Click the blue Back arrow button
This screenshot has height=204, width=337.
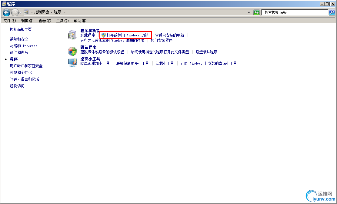[6, 13]
